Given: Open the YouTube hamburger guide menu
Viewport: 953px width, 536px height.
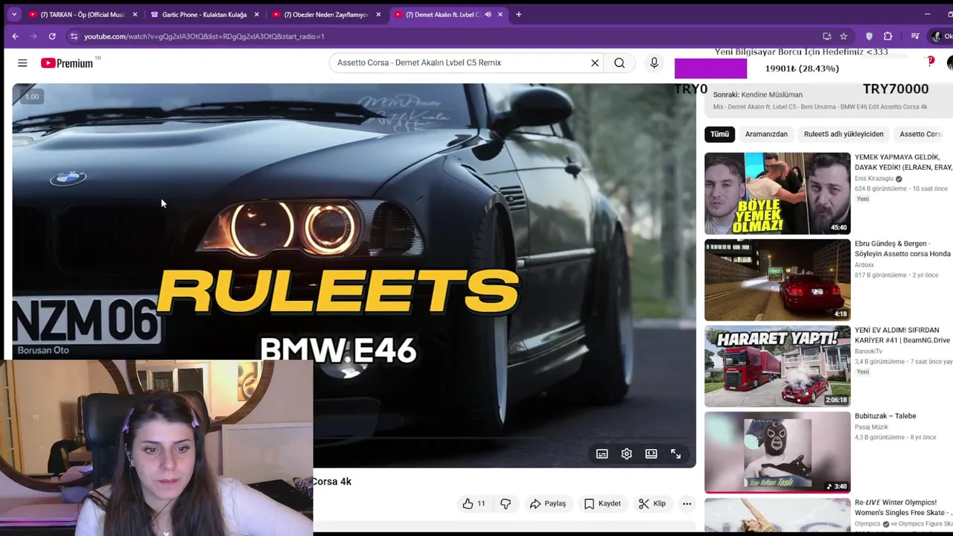Looking at the screenshot, I should (22, 63).
